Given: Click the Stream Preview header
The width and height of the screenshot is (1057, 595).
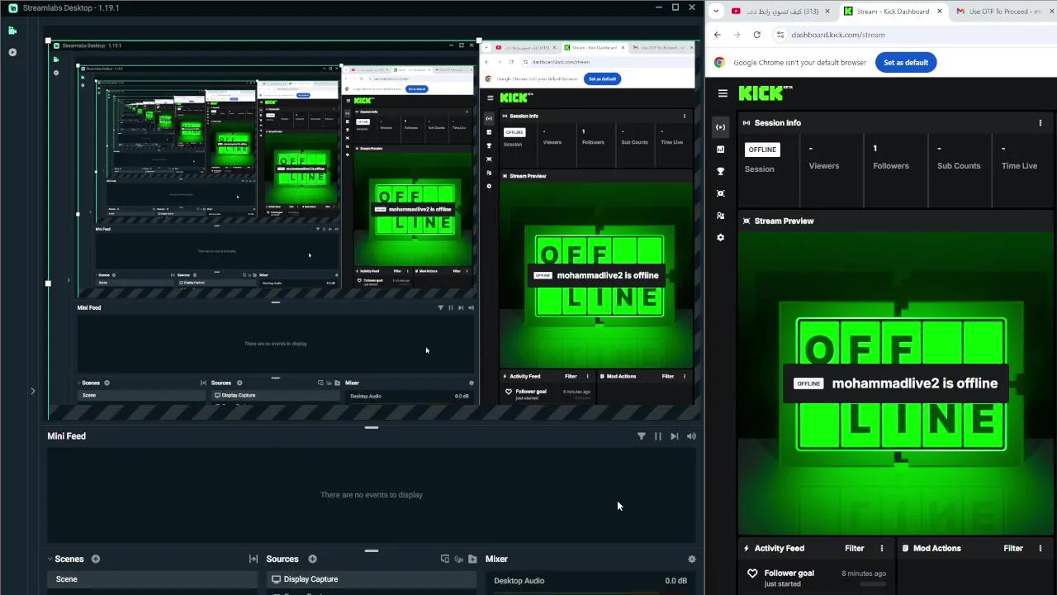Looking at the screenshot, I should (x=784, y=221).
